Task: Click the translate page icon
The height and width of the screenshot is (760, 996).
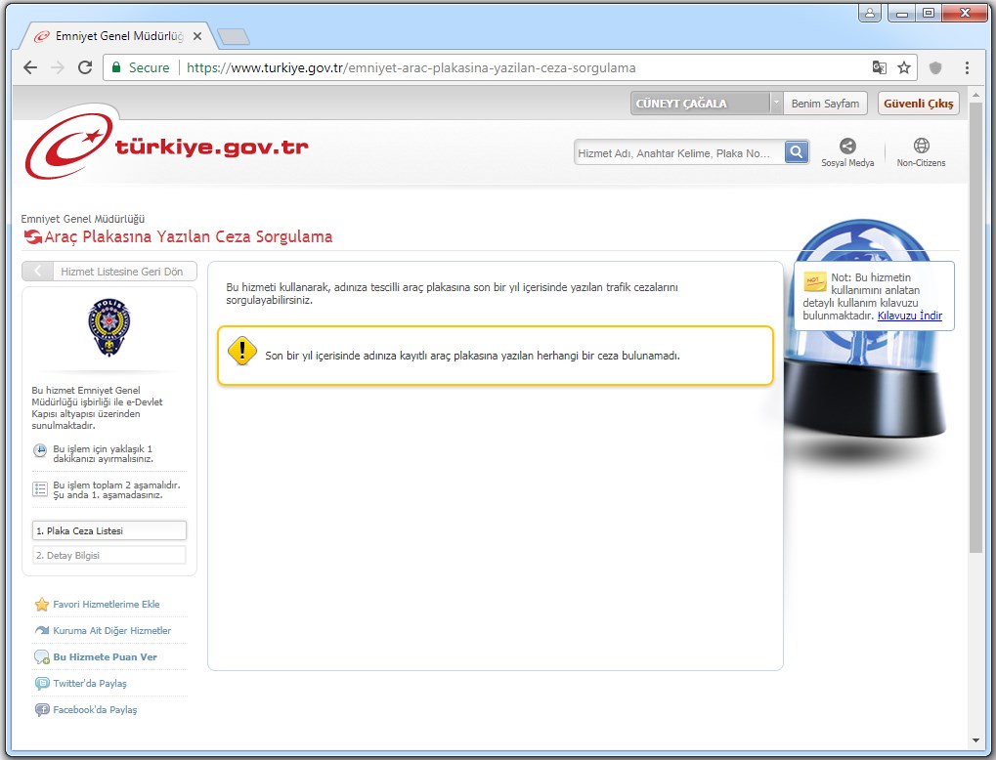Action: [x=879, y=67]
